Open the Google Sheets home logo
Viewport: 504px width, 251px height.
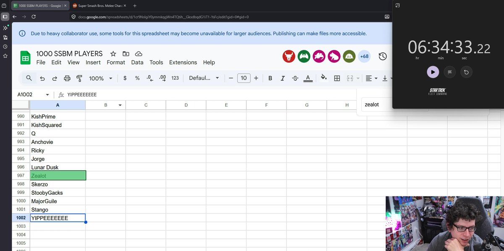pyautogui.click(x=26, y=58)
